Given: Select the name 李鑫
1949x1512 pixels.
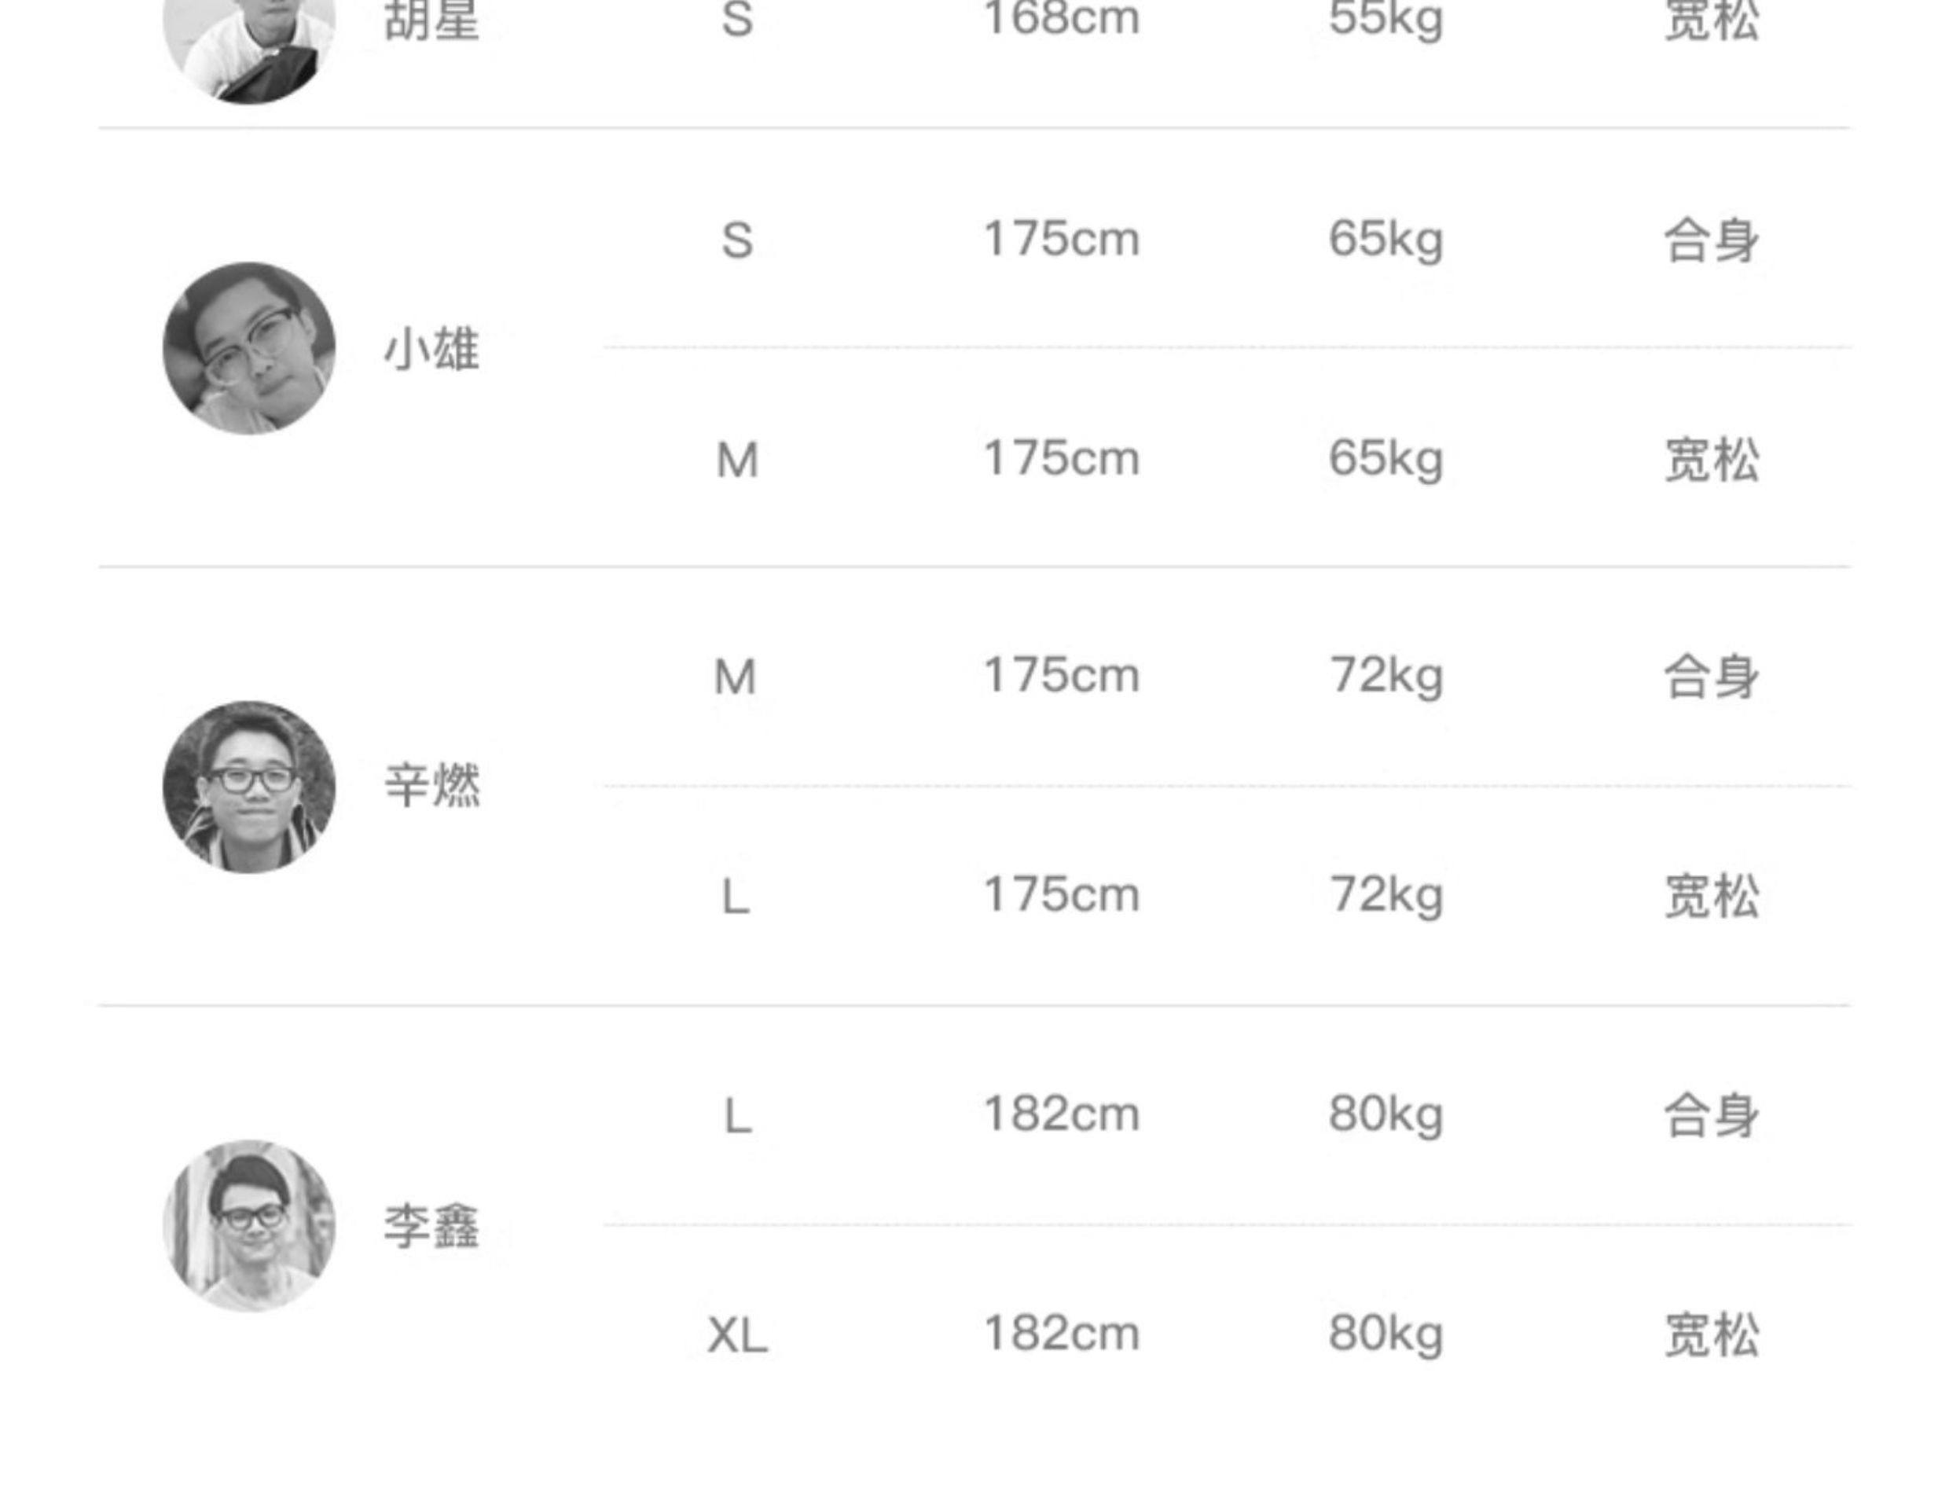Looking at the screenshot, I should tap(432, 1225).
